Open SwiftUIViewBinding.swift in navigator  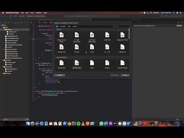[x=13, y=58]
